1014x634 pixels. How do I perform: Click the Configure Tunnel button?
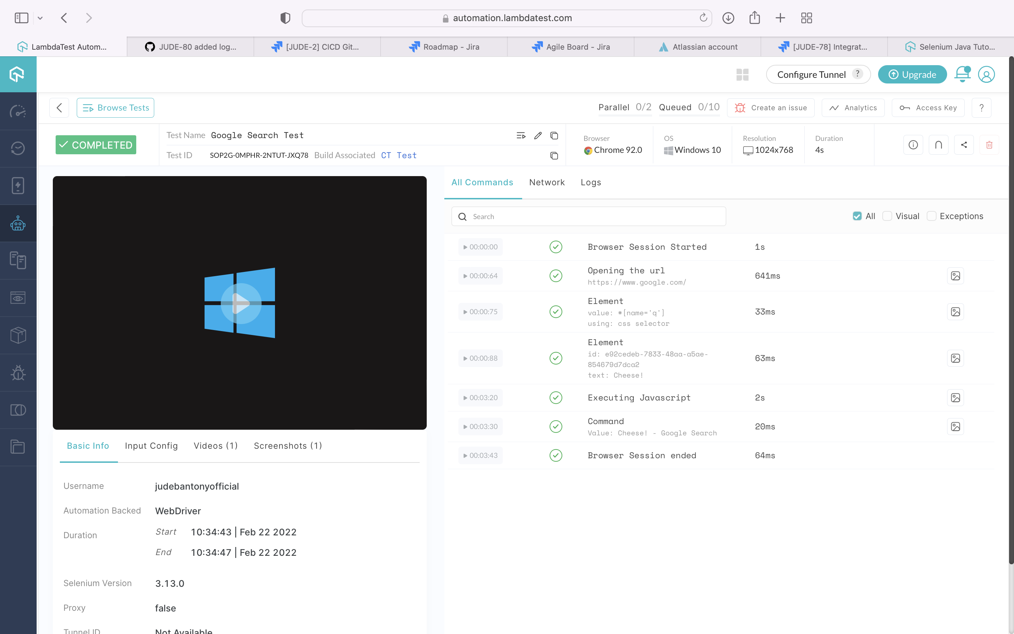tap(818, 75)
